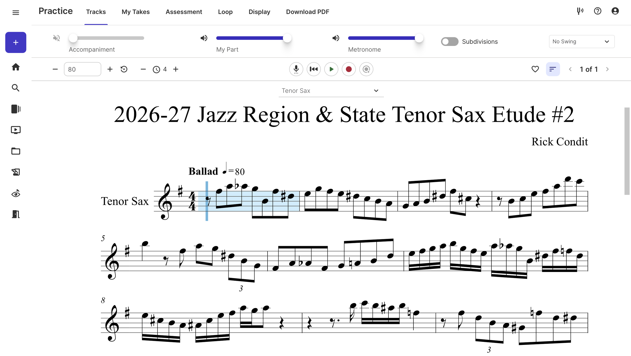Open the hamburger navigation menu
Viewport: 631px width, 356px height.
16,12
